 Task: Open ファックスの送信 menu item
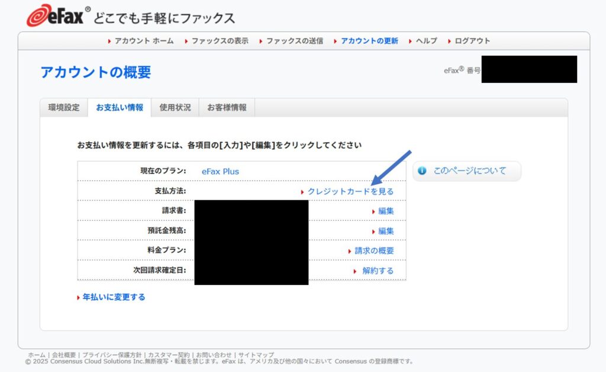click(x=295, y=41)
